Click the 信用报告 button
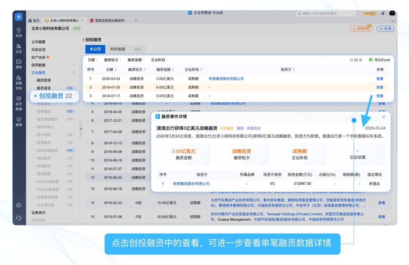This screenshot has height=265, width=409. pos(361,29)
